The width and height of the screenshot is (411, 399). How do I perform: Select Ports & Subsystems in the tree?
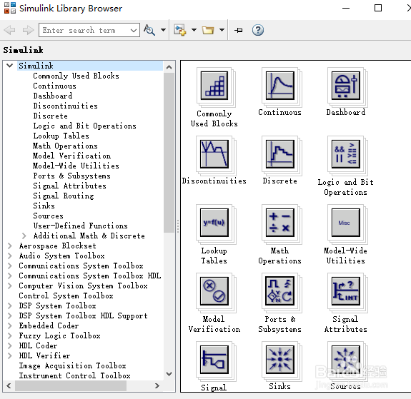71,176
